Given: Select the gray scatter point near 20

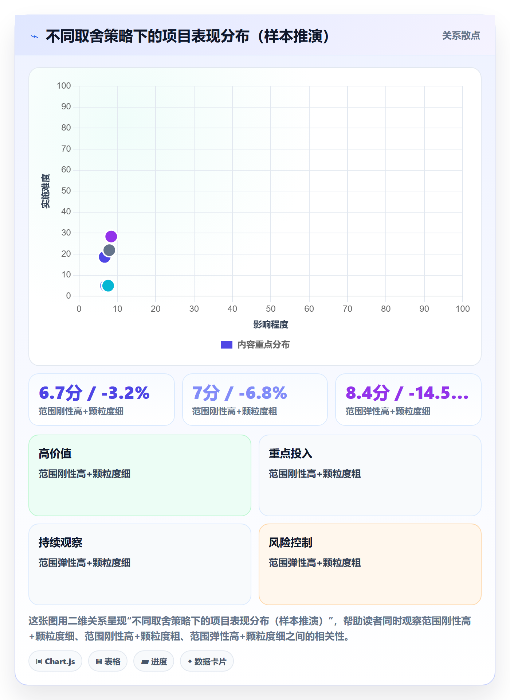Looking at the screenshot, I should [109, 250].
